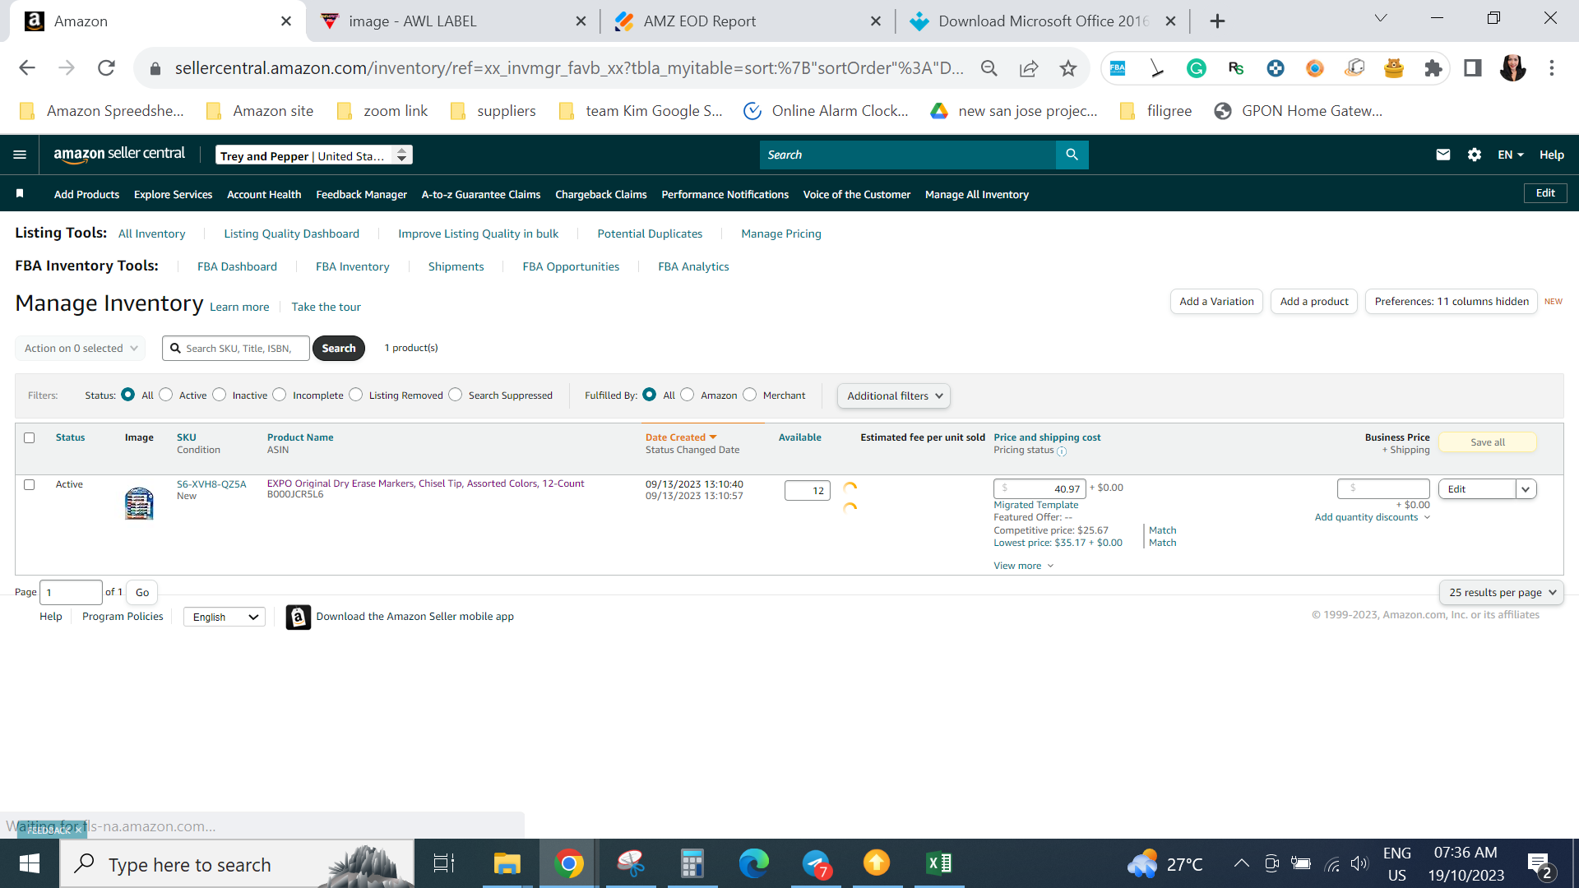This screenshot has height=888, width=1579.
Task: Open the Chrome profile avatar
Action: (x=1512, y=68)
